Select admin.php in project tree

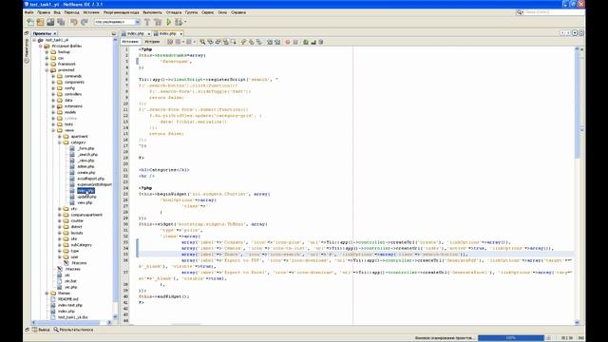[x=85, y=166]
